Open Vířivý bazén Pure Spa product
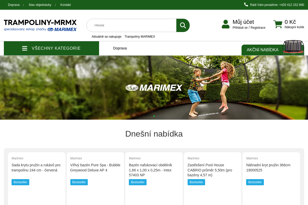Image resolution: width=308 pixels, height=205 pixels. [x=95, y=168]
